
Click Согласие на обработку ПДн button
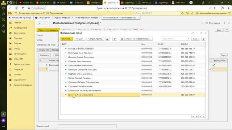[136, 39]
